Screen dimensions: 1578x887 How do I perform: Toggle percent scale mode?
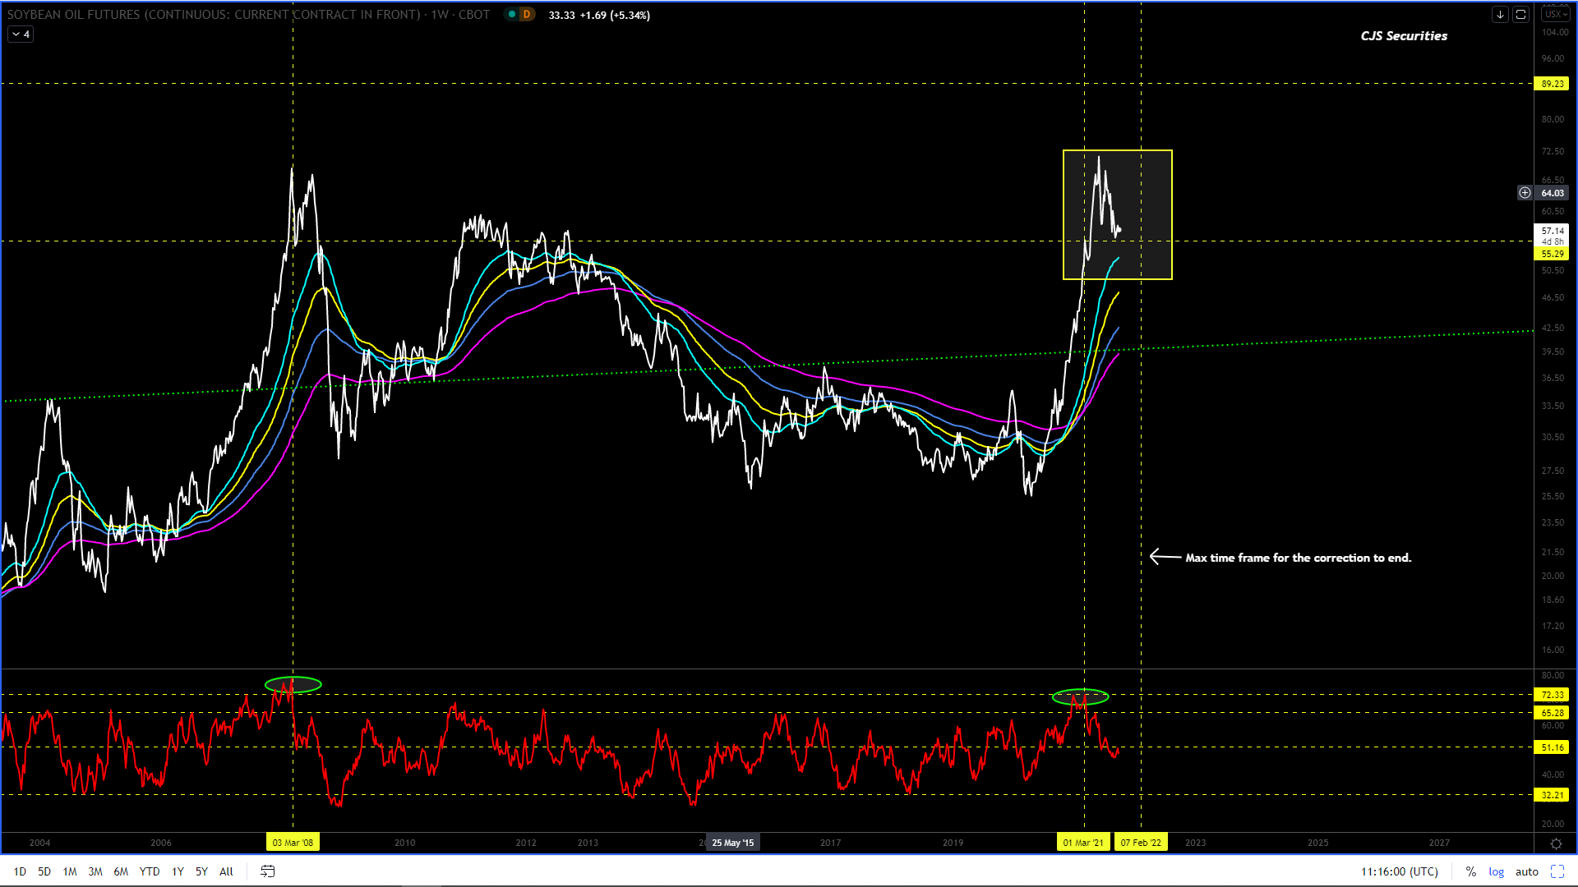(1471, 871)
